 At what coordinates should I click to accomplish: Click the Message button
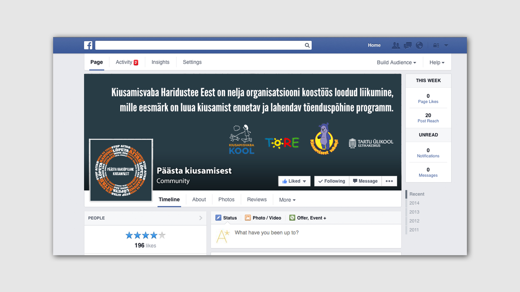(365, 181)
